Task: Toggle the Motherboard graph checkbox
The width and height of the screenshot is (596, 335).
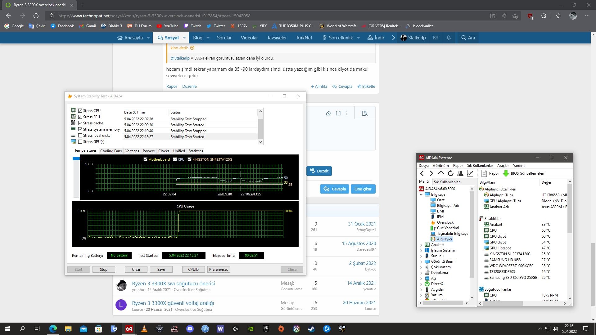Action: tap(145, 159)
